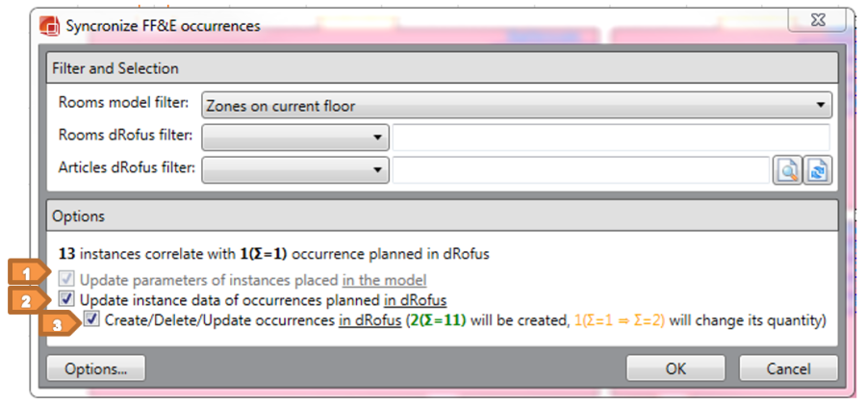Uncheck Update instance data of occurrences
Image resolution: width=866 pixels, height=405 pixels.
tap(66, 299)
